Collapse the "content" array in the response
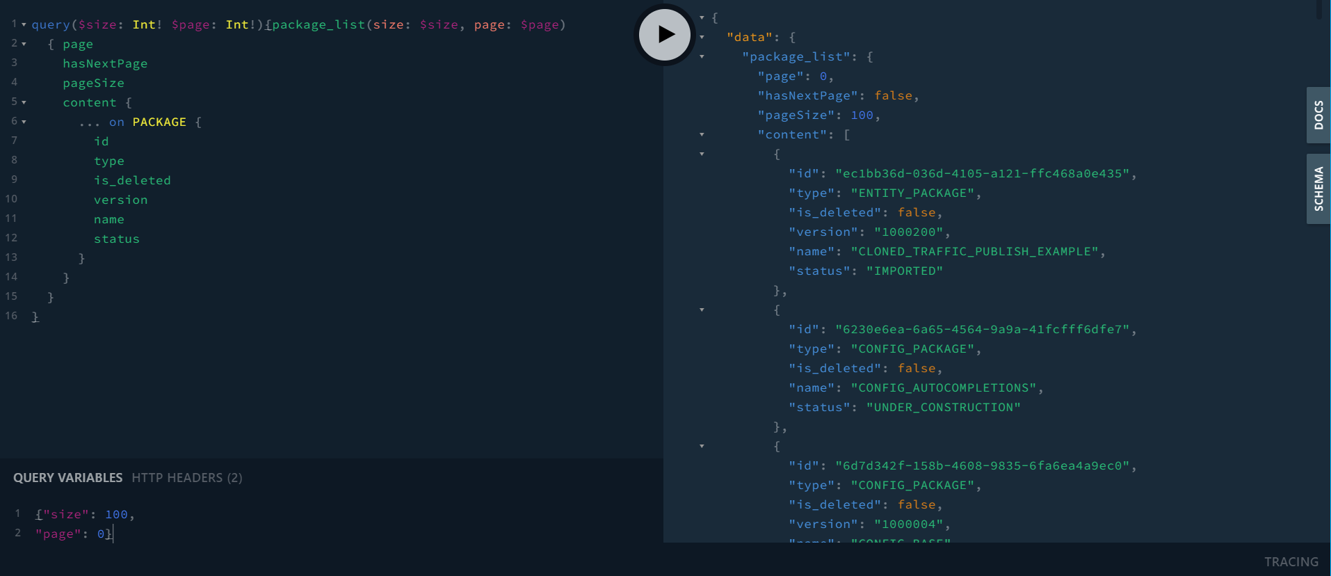This screenshot has height=576, width=1331. [x=702, y=134]
